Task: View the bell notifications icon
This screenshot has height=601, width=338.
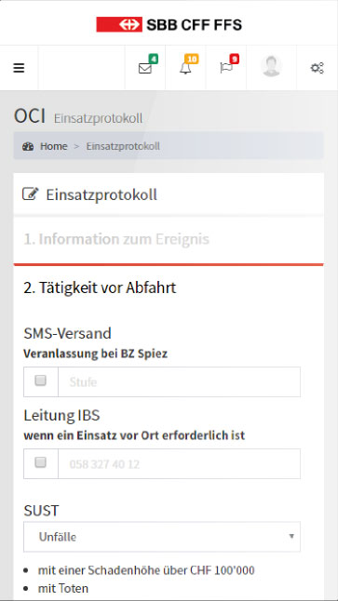Action: pyautogui.click(x=185, y=69)
